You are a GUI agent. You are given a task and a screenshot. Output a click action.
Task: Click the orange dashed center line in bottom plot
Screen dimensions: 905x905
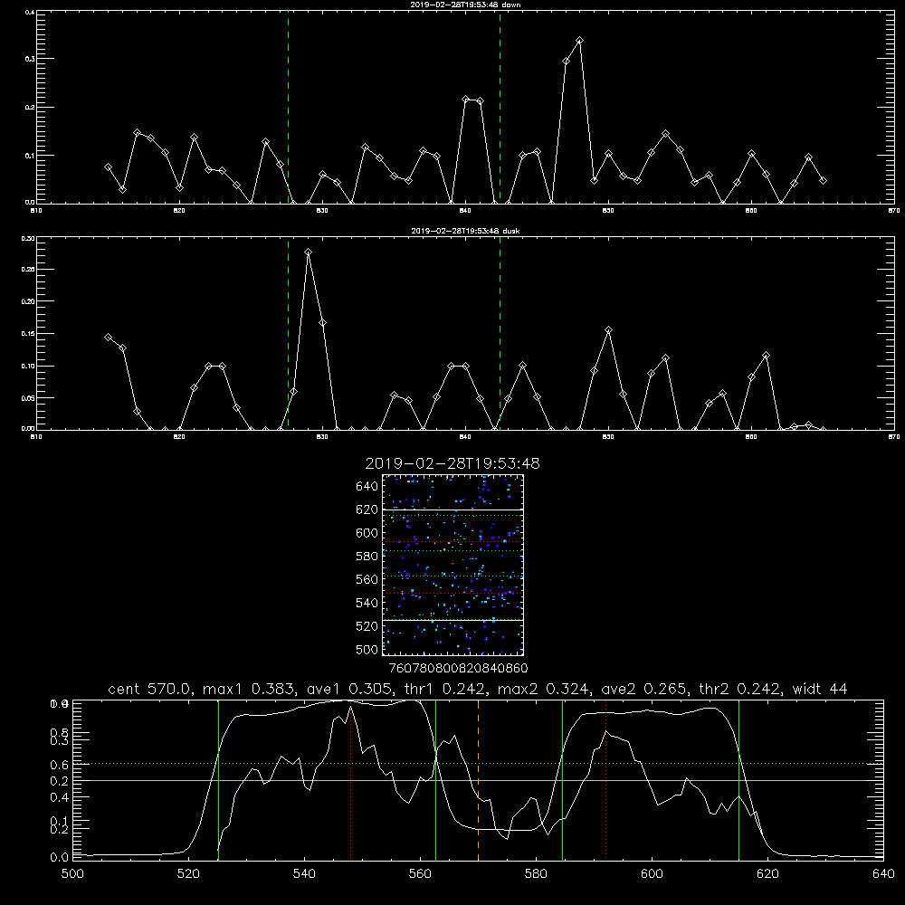478,780
